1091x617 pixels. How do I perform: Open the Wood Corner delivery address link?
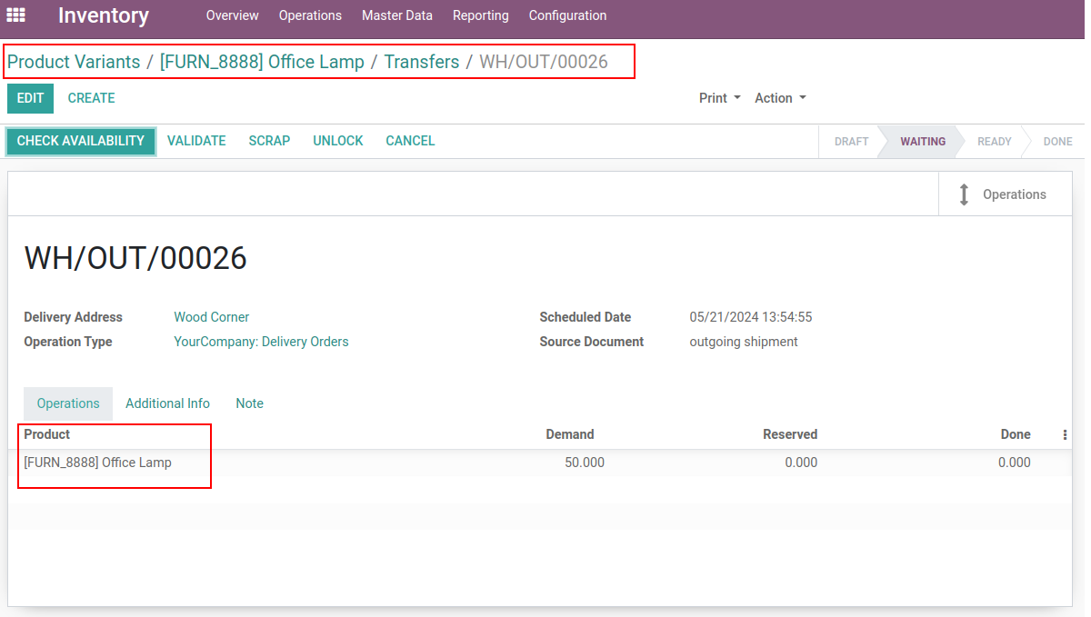[211, 317]
